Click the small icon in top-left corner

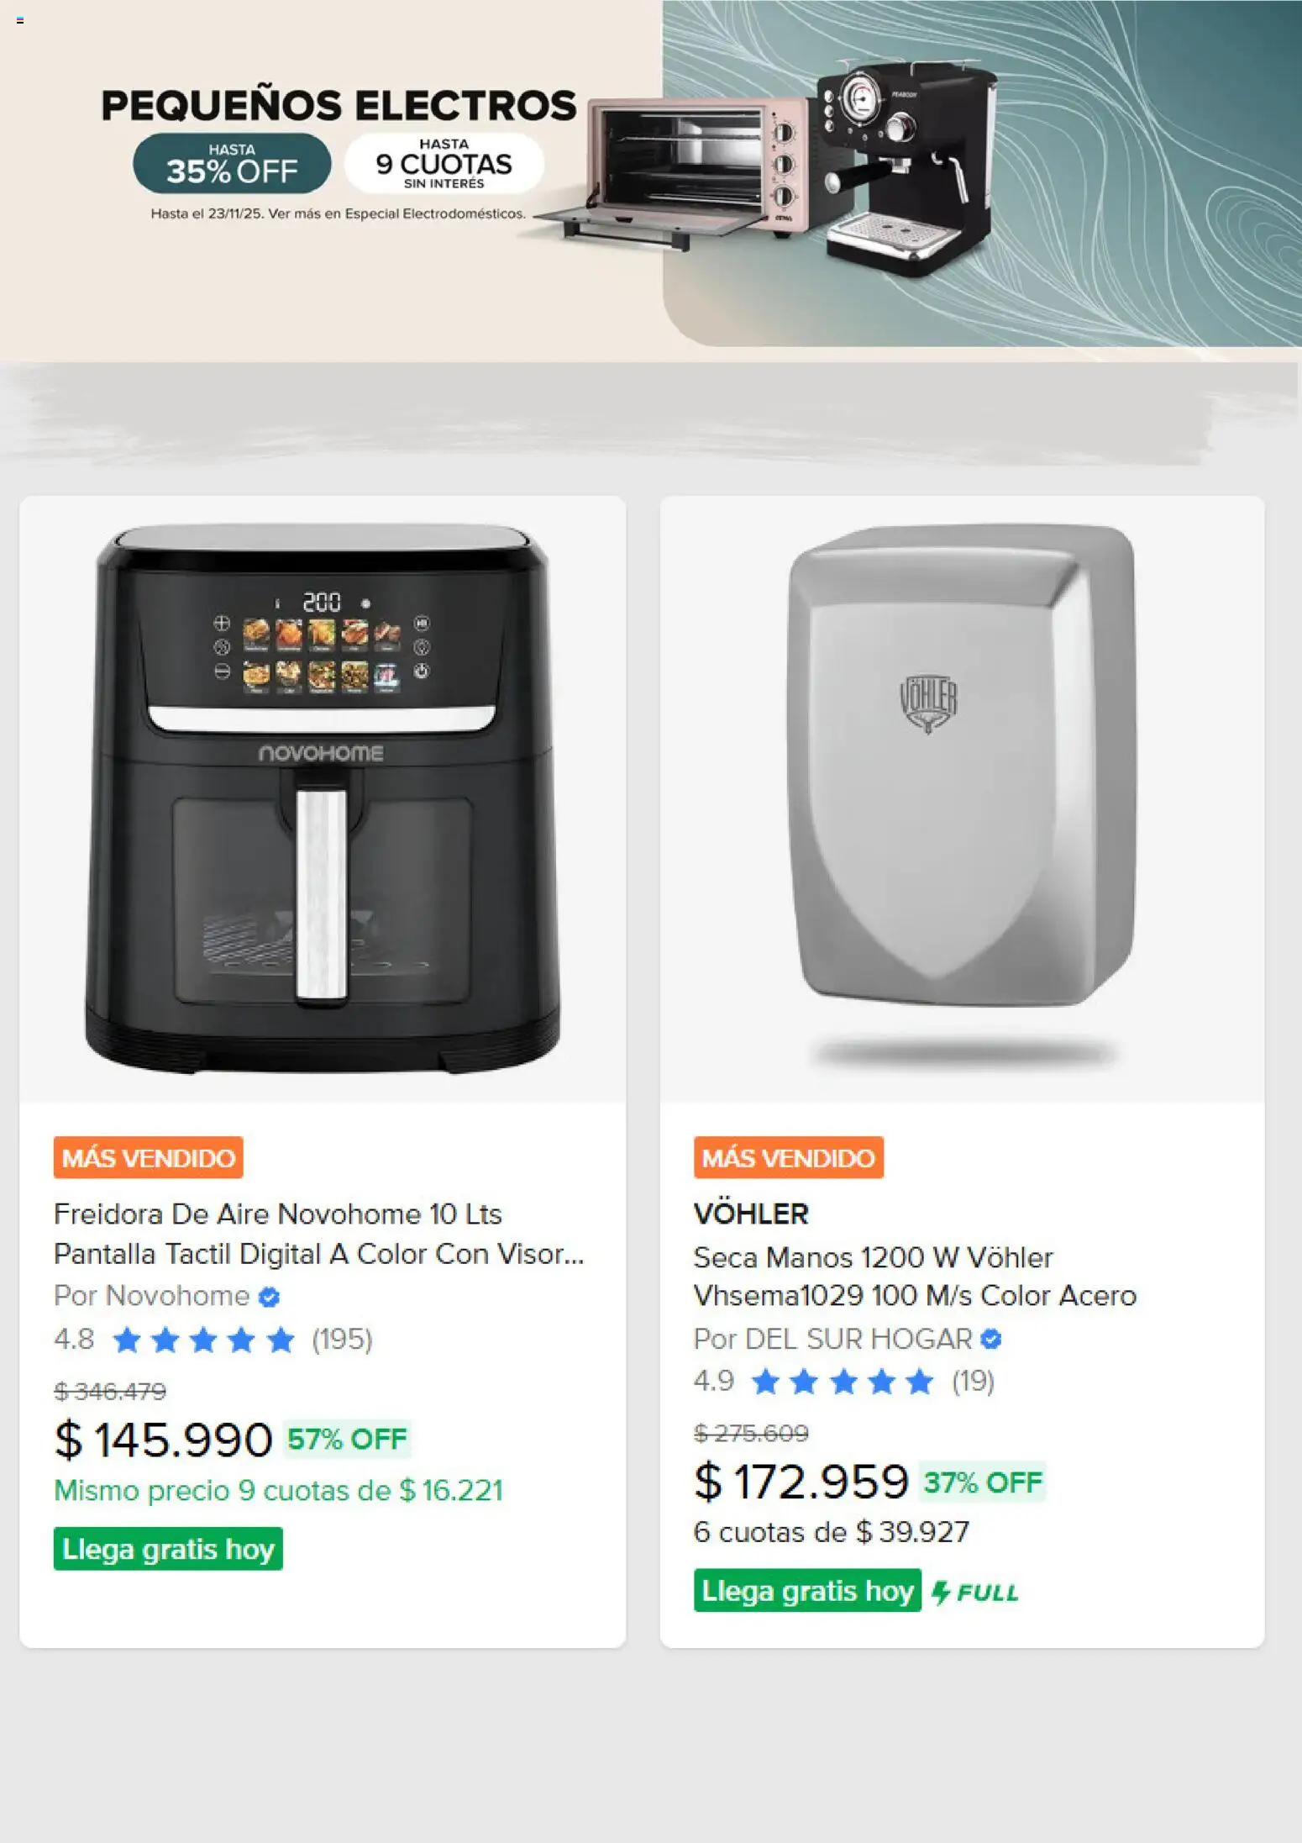click(20, 20)
